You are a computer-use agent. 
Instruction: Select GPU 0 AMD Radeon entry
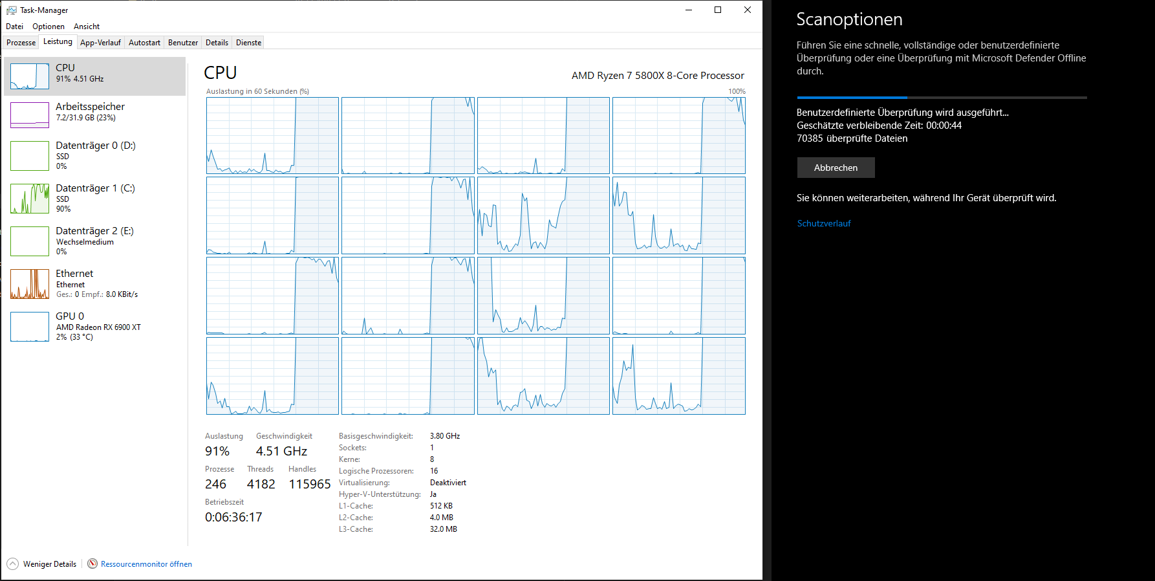[x=95, y=327]
